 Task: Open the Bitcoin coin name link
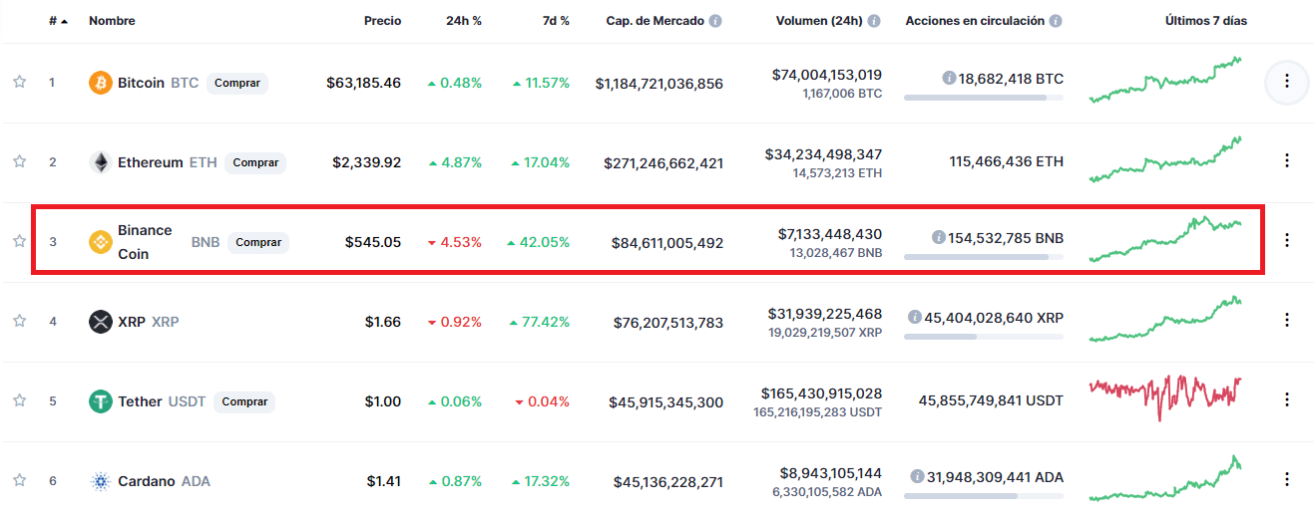click(141, 83)
